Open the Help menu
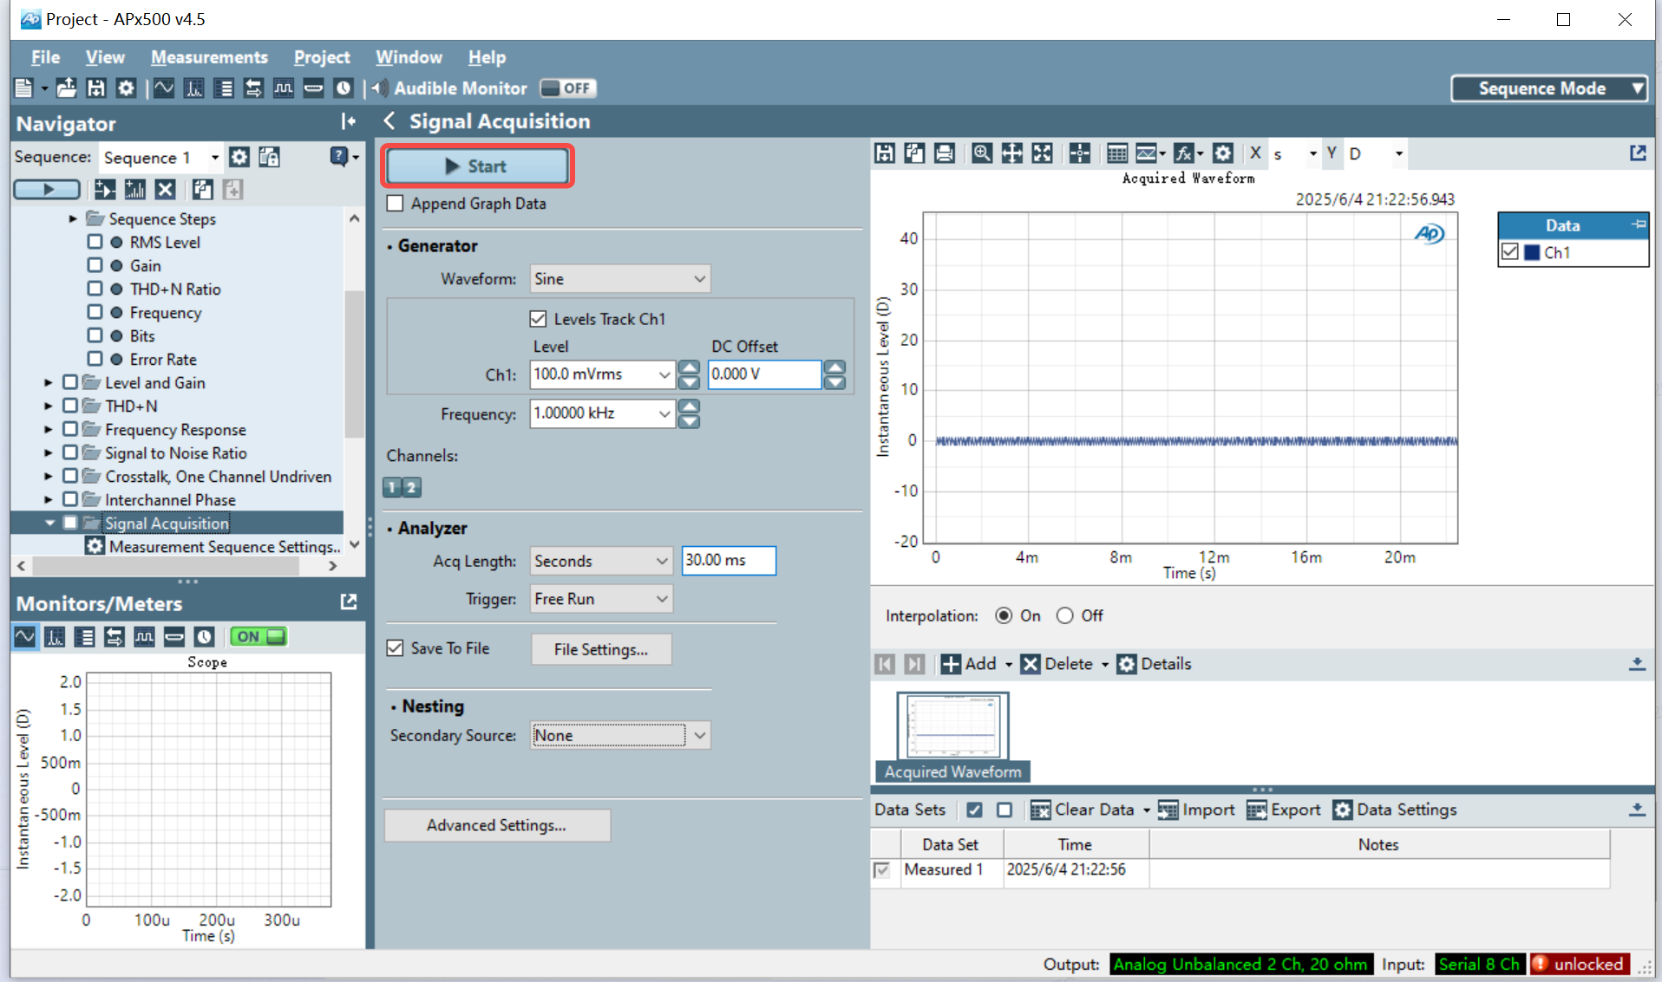1662x982 pixels. (x=487, y=57)
